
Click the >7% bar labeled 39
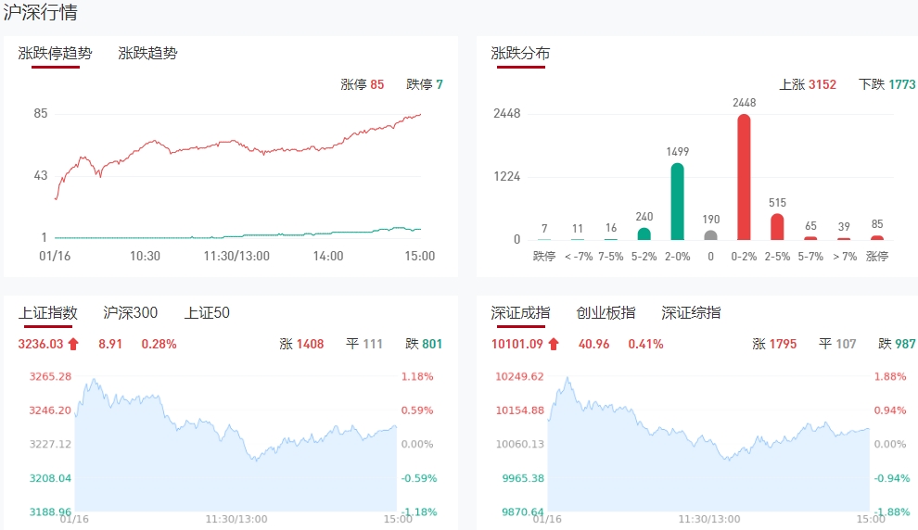click(x=844, y=239)
